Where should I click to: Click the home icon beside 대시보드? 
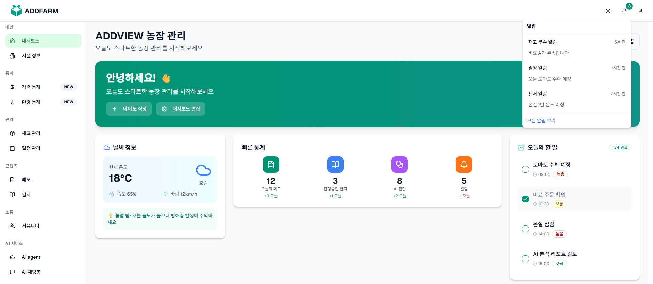click(12, 41)
